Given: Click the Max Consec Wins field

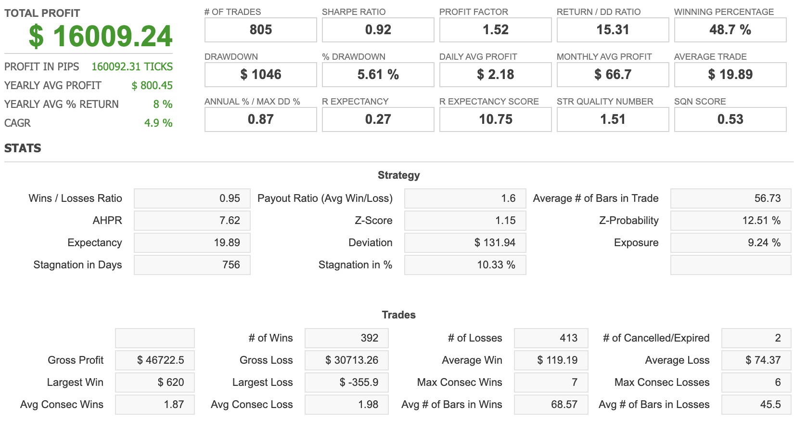Looking at the screenshot, I should [x=551, y=382].
